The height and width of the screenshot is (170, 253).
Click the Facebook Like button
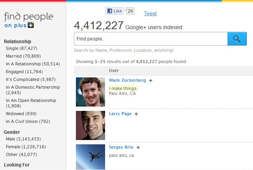pyautogui.click(x=115, y=11)
